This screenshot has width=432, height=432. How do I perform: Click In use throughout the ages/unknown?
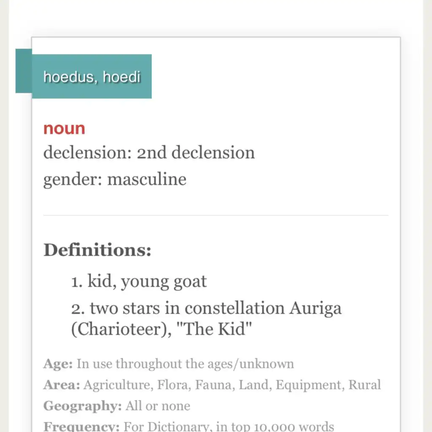click(x=185, y=364)
